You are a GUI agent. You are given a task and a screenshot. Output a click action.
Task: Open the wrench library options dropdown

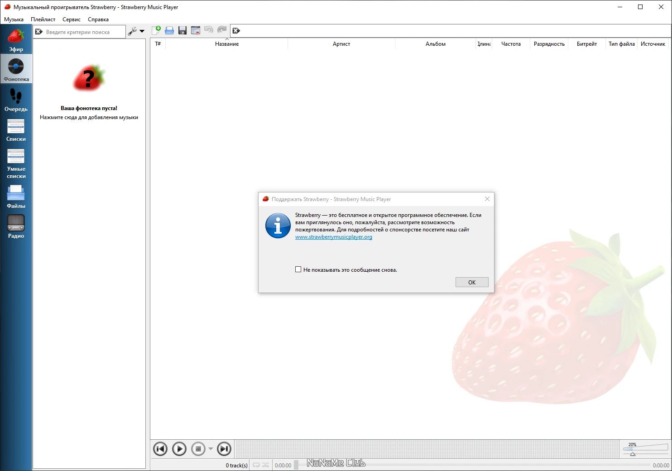[x=136, y=31]
